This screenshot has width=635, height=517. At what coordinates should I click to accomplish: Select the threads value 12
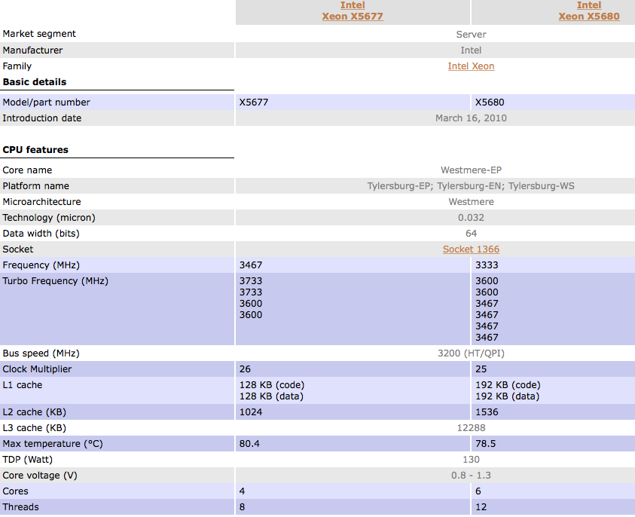coord(481,507)
